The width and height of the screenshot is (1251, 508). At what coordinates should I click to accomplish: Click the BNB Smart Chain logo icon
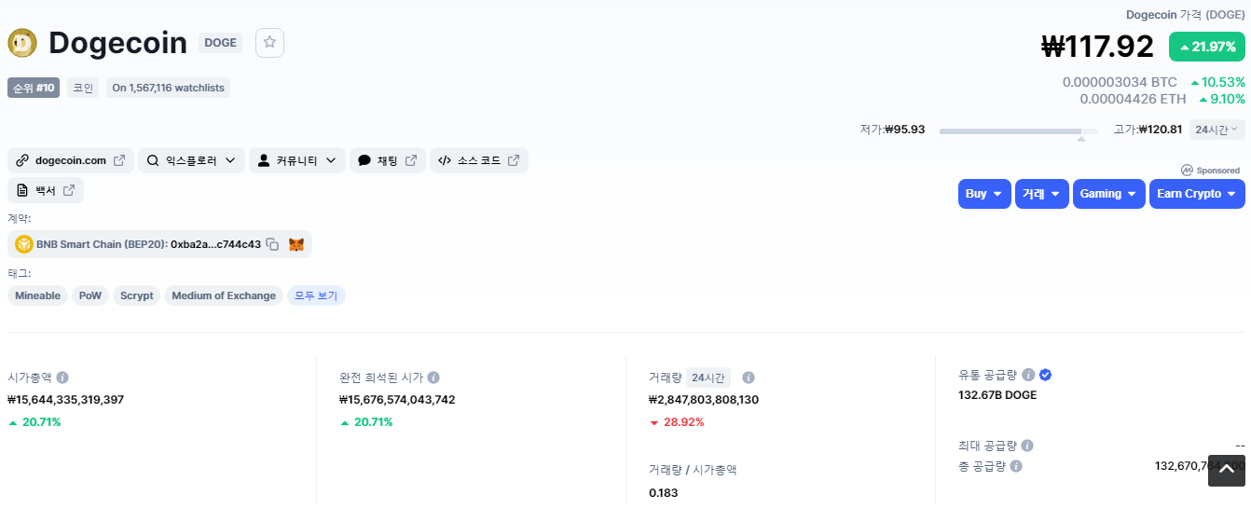[24, 244]
